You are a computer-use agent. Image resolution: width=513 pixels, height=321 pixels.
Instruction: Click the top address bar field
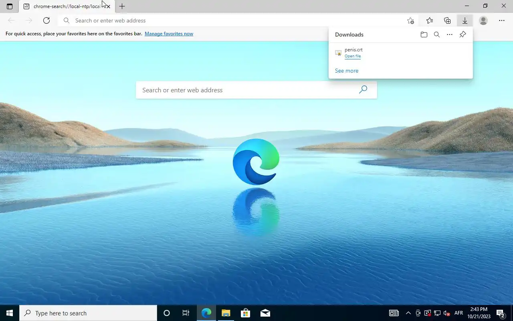(x=238, y=20)
